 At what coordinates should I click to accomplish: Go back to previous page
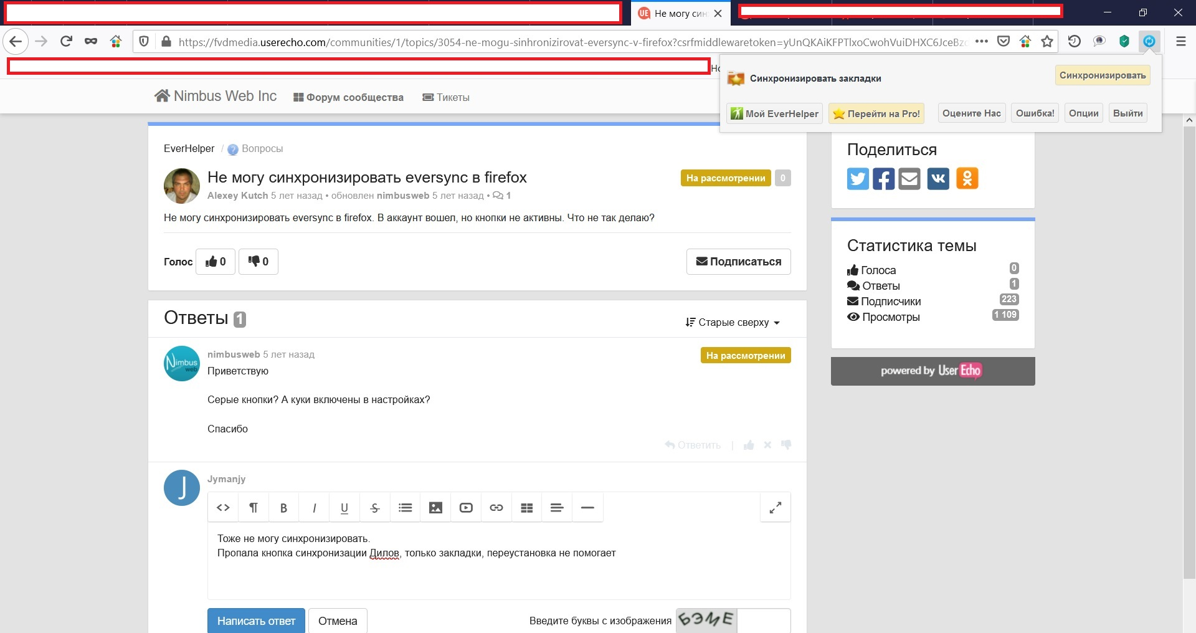(16, 42)
